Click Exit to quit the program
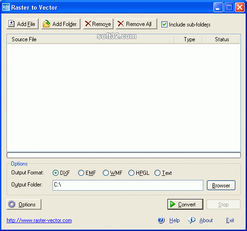The width and height of the screenshot is (247, 231). point(230,220)
